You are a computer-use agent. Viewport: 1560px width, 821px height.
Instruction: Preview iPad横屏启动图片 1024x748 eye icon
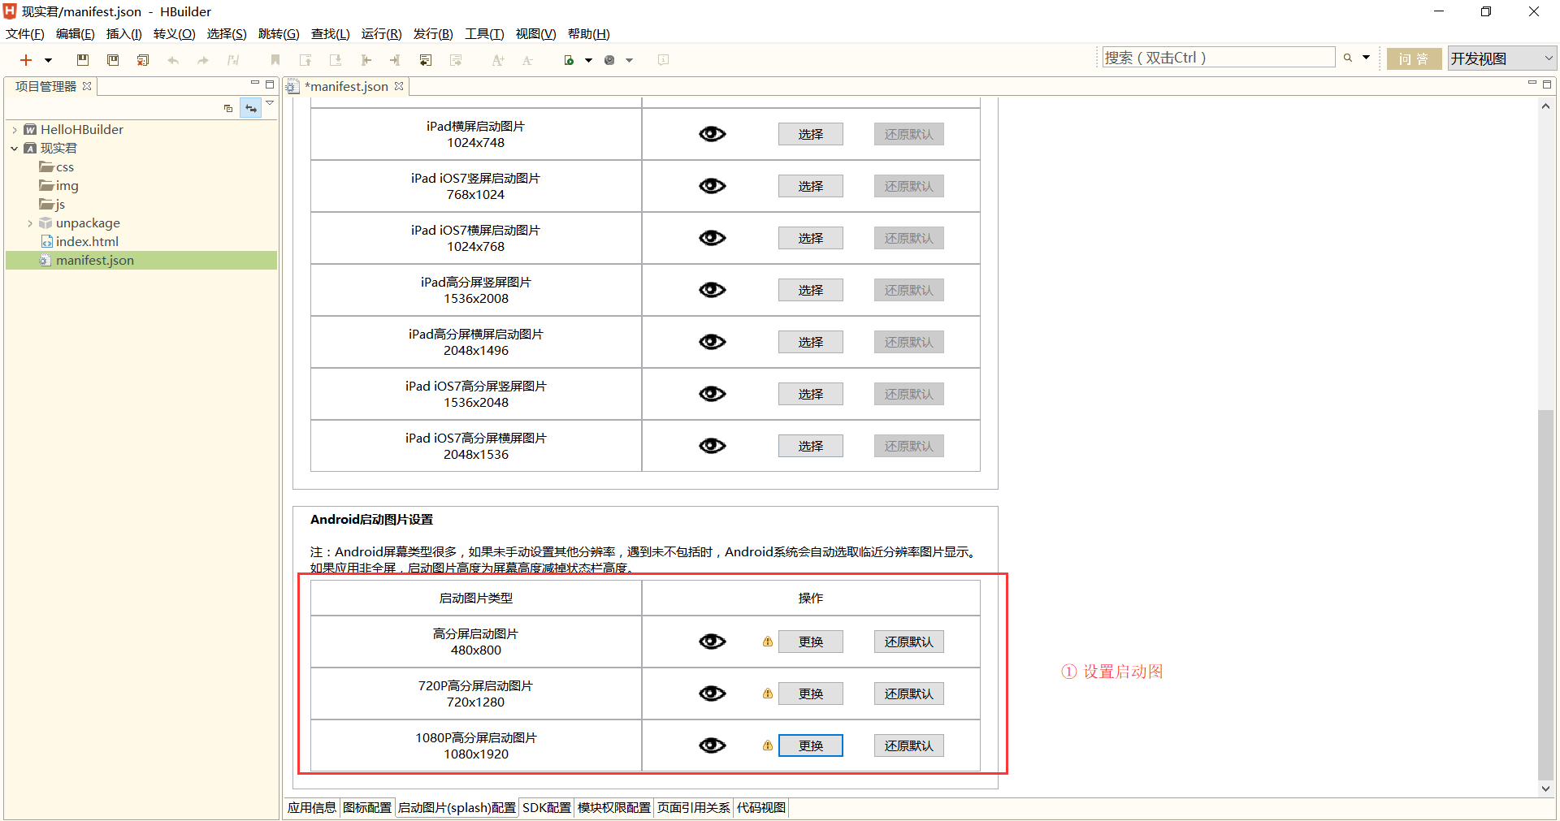click(x=713, y=134)
